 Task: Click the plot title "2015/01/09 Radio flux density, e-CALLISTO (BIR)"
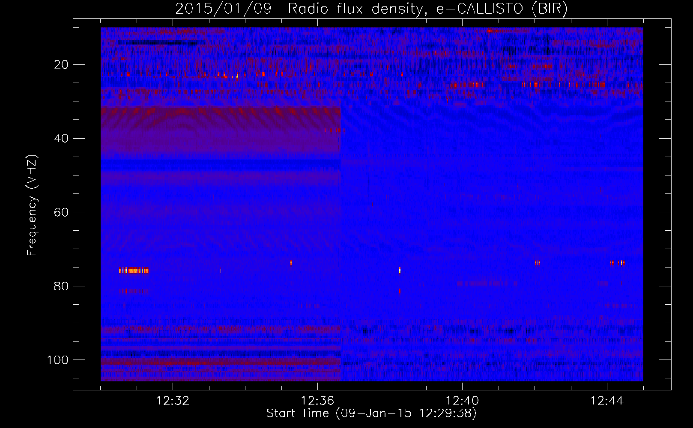[x=371, y=9]
